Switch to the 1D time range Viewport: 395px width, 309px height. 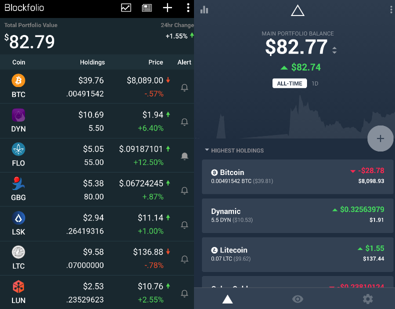315,83
